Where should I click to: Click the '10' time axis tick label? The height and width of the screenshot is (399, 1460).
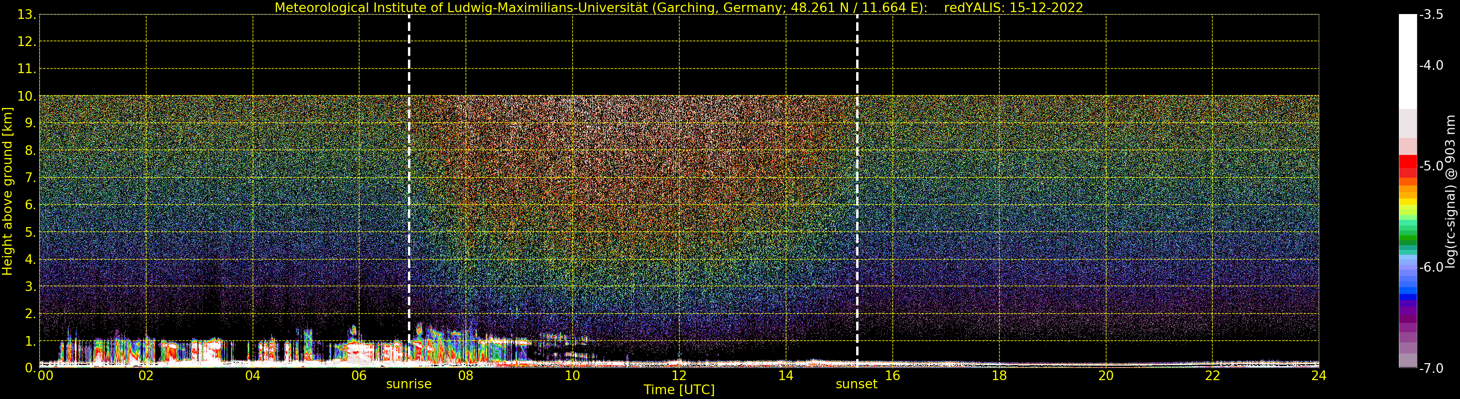572,376
